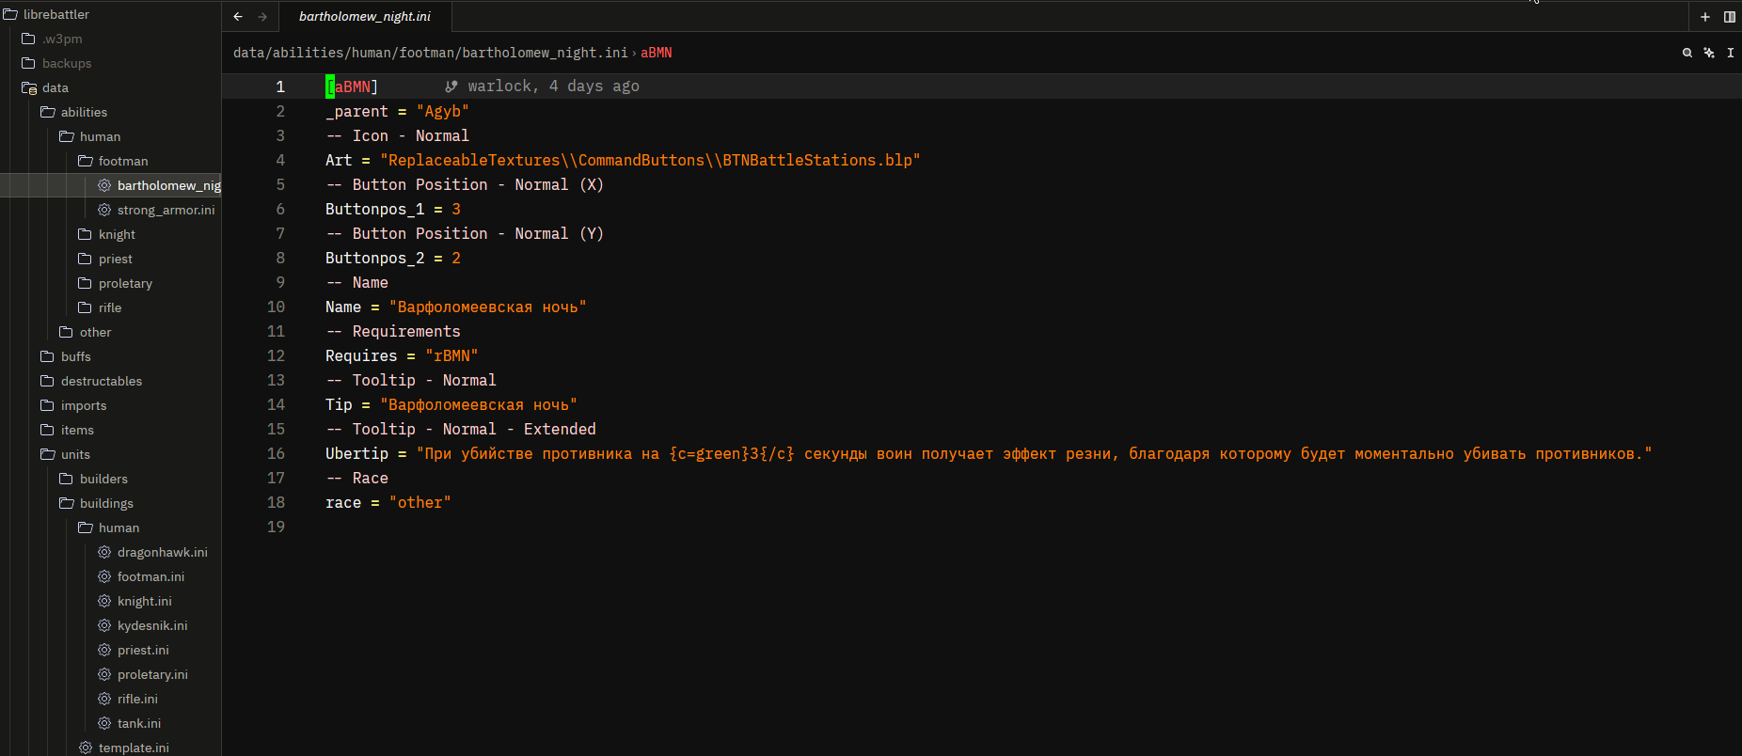Image resolution: width=1742 pixels, height=756 pixels.
Task: Collapse the abilities folder
Action: point(84,112)
